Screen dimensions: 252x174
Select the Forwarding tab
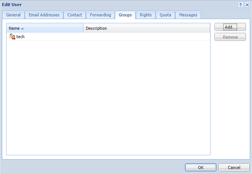pyautogui.click(x=100, y=15)
